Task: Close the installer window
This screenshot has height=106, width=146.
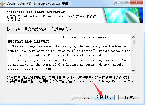Action: [x=137, y=2]
